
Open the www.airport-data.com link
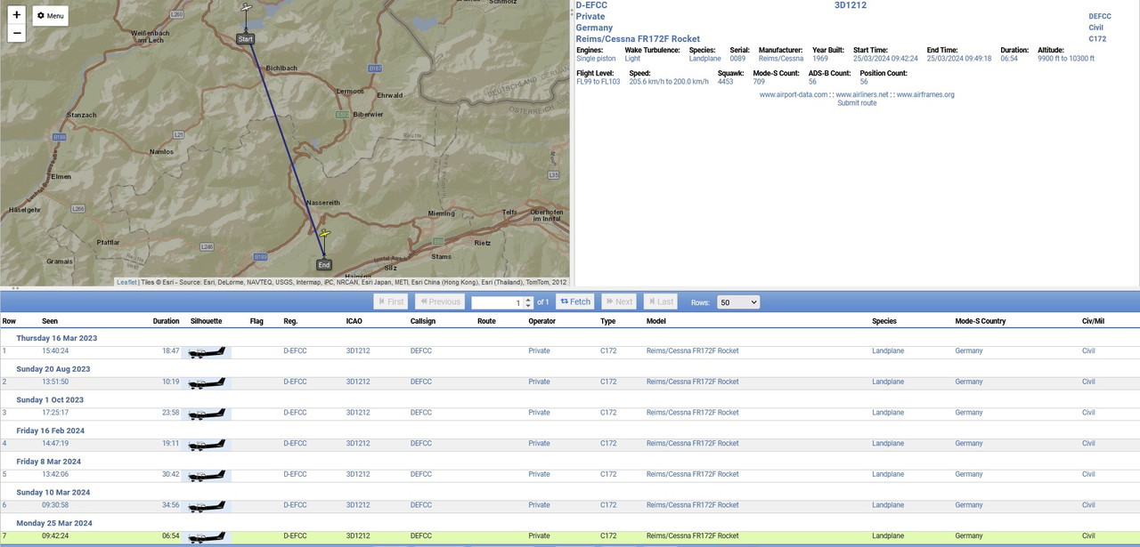click(x=794, y=94)
